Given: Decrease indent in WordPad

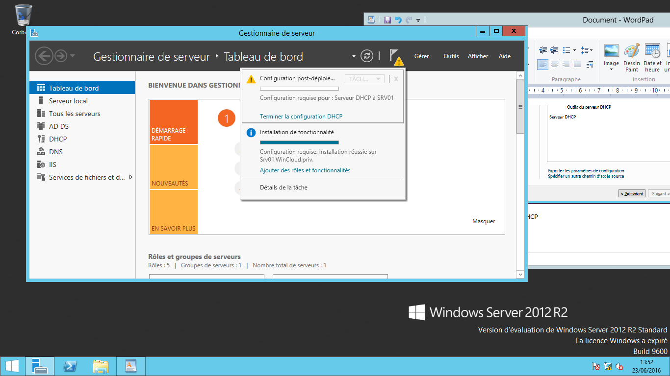Looking at the screenshot, I should coord(543,50).
